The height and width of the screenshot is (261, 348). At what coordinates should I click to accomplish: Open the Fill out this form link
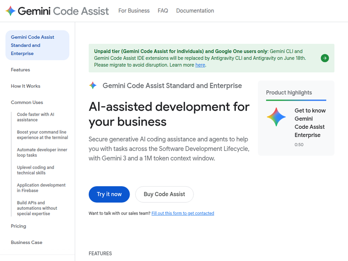tap(183, 213)
